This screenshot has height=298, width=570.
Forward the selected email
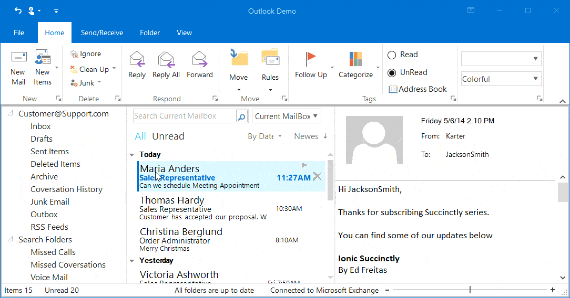coord(199,59)
